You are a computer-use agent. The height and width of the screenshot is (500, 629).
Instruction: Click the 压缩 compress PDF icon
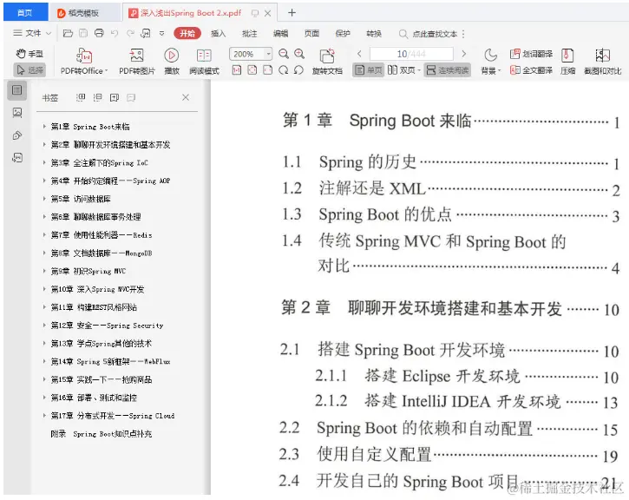pyautogui.click(x=567, y=62)
